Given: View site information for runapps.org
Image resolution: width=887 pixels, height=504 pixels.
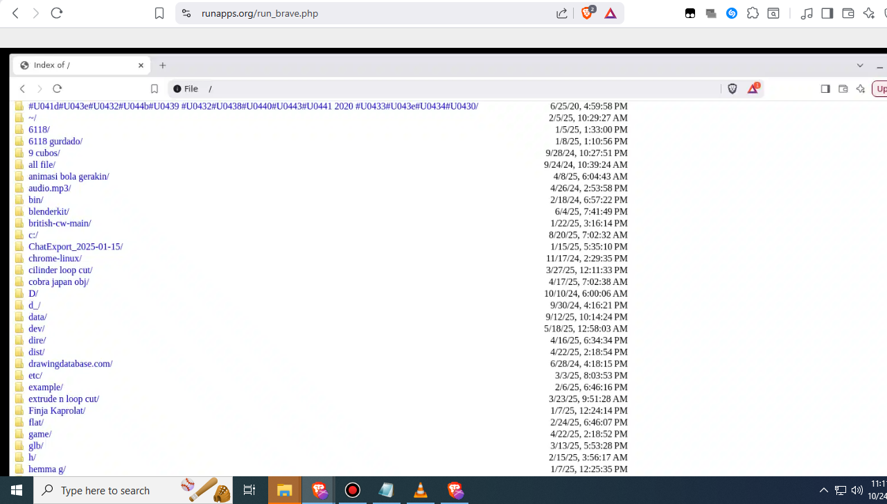Looking at the screenshot, I should click(x=185, y=13).
